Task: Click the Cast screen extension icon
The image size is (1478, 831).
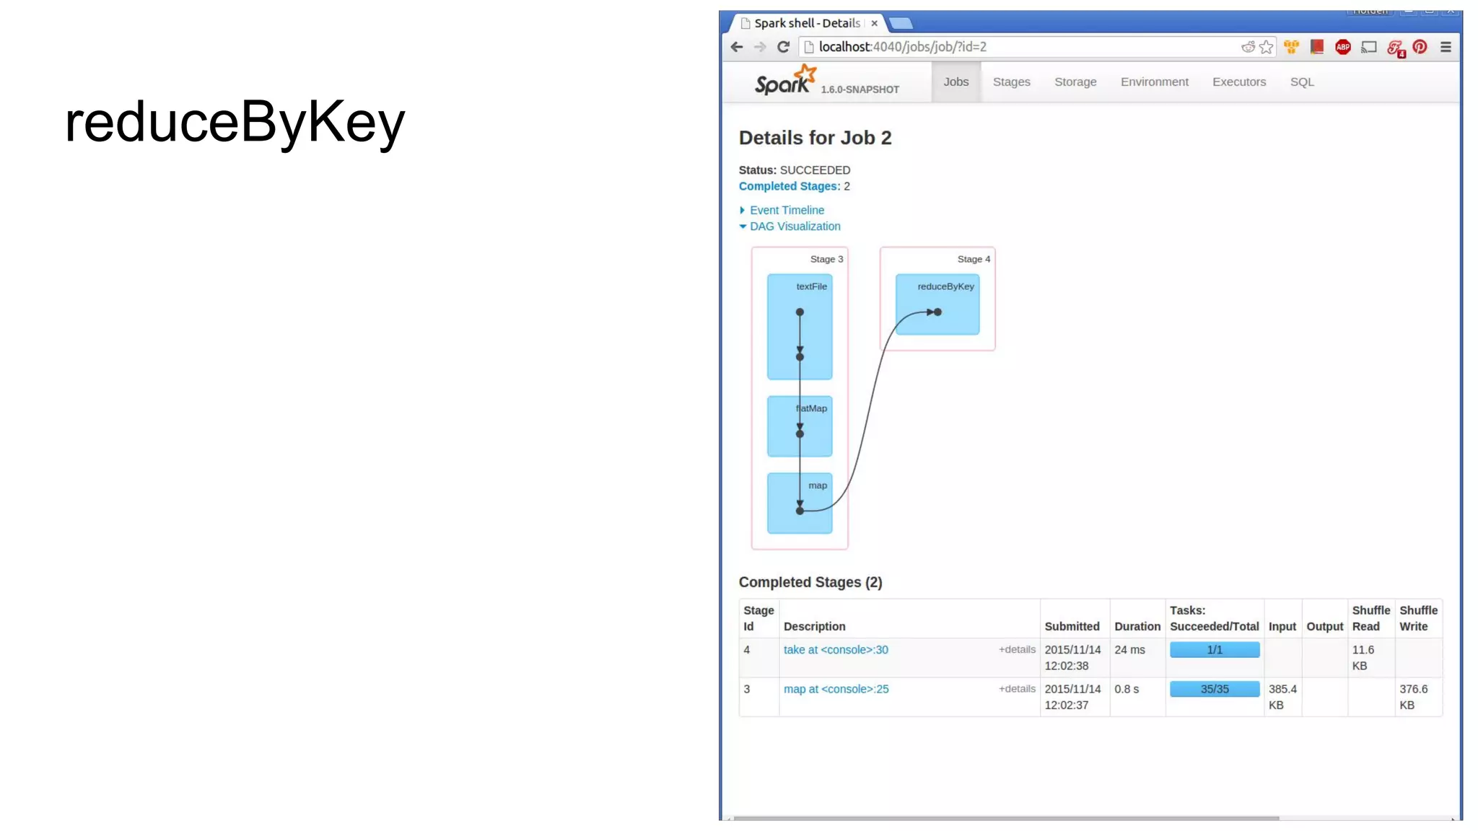Action: pyautogui.click(x=1368, y=47)
